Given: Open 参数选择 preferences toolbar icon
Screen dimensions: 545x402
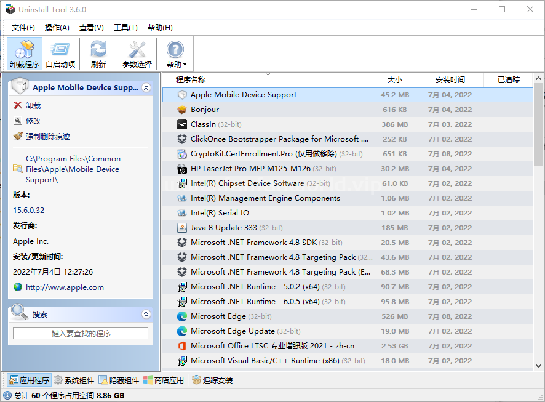Looking at the screenshot, I should (137, 54).
